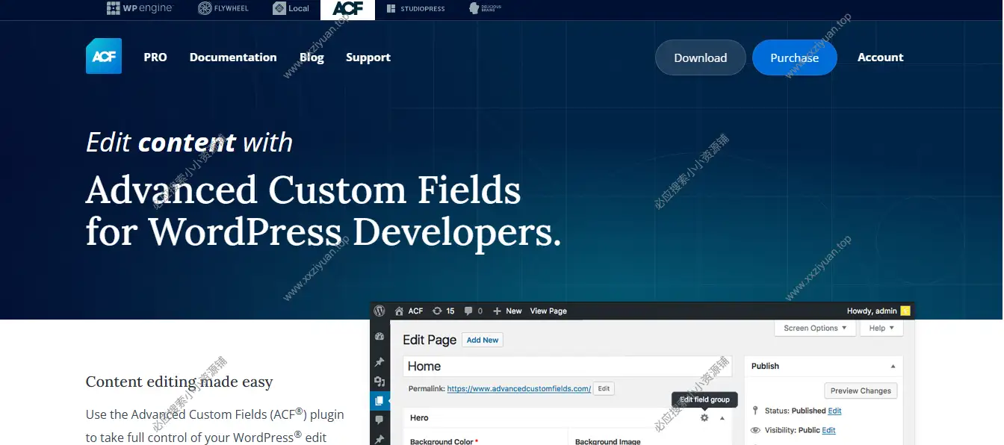
Task: Click the updates icon showing 15
Action: (443, 311)
